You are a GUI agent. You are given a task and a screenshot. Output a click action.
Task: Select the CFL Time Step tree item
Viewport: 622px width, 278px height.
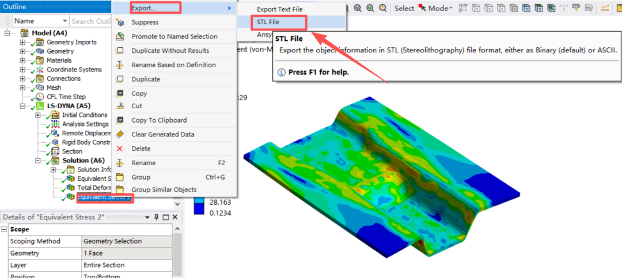click(66, 97)
